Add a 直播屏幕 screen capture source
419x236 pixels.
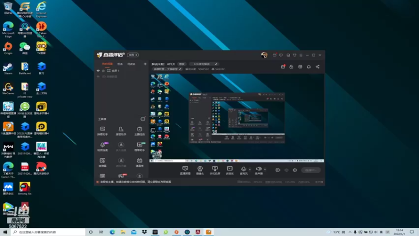[185, 170]
